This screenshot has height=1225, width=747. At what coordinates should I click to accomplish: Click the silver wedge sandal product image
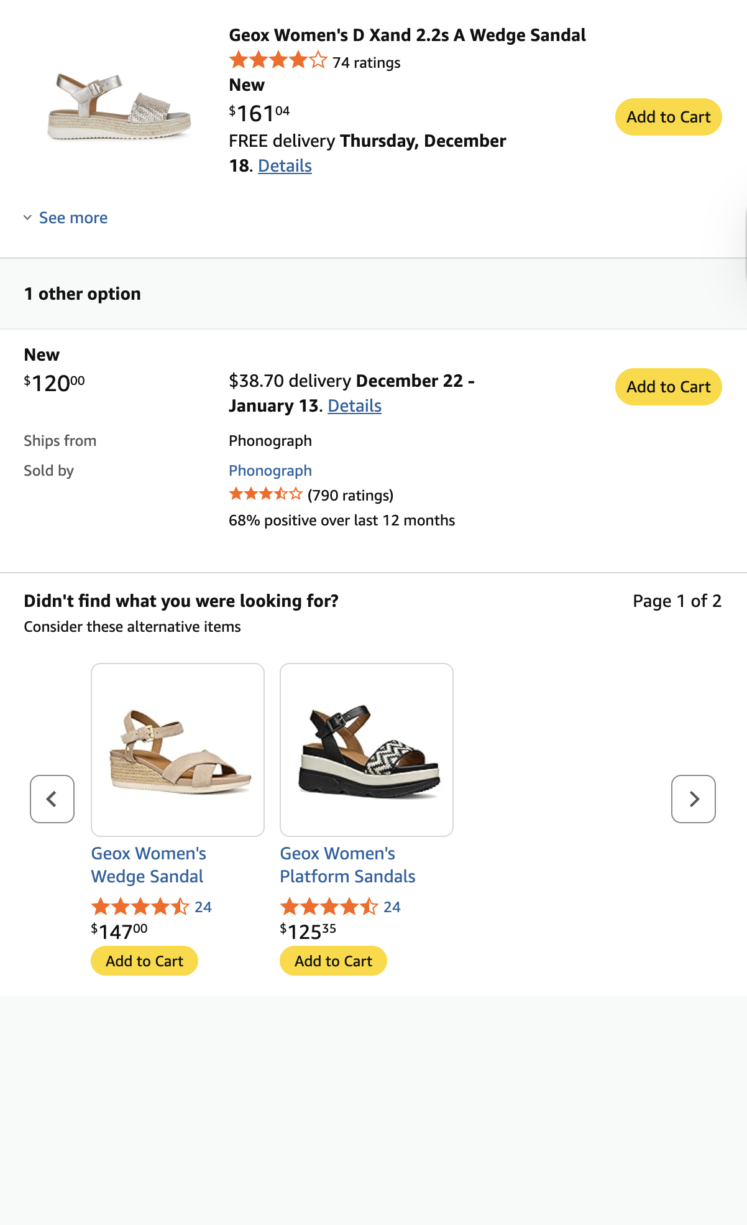coord(119,109)
